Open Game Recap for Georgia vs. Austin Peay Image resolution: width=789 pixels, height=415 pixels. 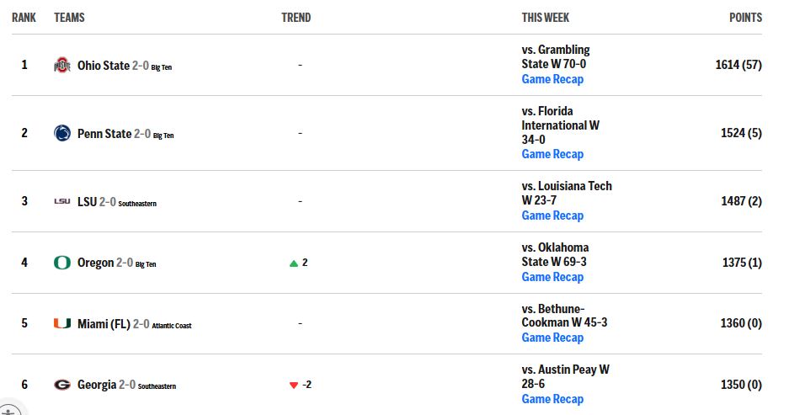552,399
